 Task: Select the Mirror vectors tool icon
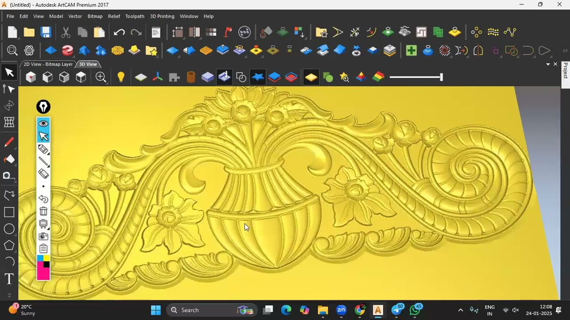pyautogui.click(x=478, y=51)
